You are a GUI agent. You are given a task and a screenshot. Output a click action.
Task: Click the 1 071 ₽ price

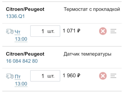pyautogui.click(x=71, y=31)
